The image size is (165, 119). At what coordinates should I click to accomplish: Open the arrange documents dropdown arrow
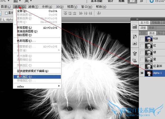click(20, 1)
